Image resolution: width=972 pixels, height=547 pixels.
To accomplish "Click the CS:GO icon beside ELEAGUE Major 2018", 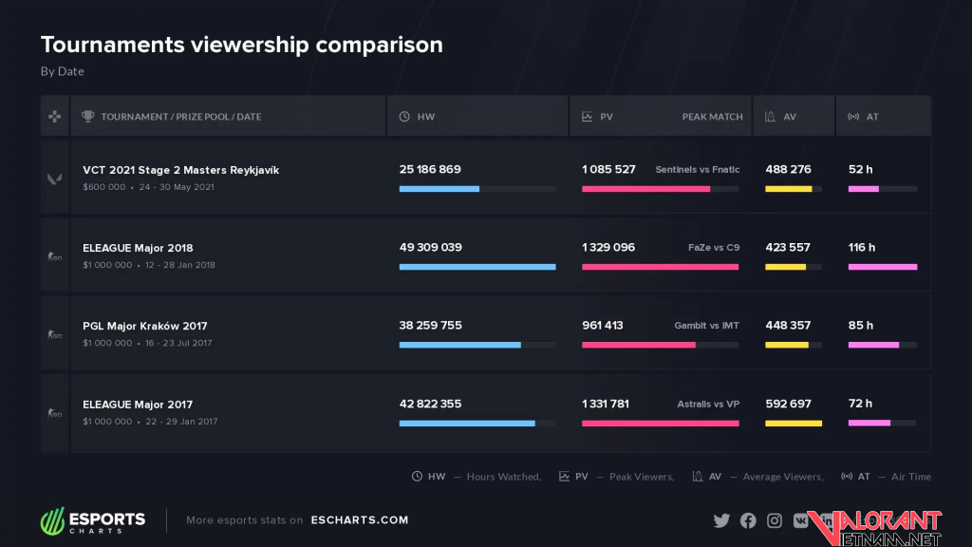I will (x=55, y=255).
